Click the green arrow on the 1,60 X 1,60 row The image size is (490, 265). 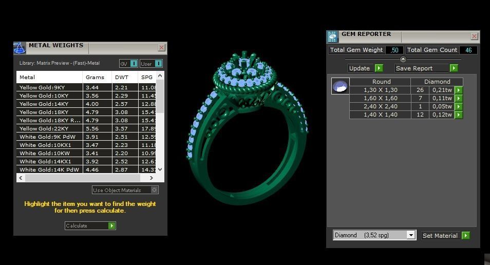click(x=459, y=98)
